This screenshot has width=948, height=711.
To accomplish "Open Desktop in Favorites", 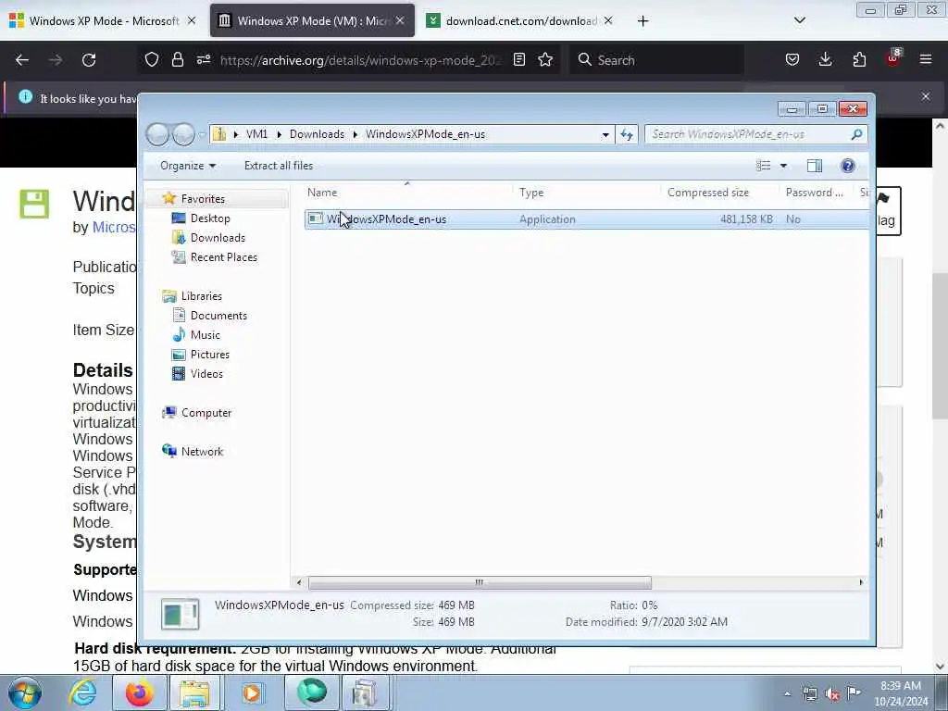I will point(210,218).
